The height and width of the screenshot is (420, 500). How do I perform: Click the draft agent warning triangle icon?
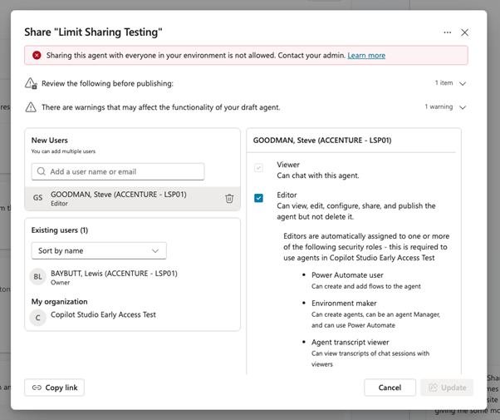(31, 107)
